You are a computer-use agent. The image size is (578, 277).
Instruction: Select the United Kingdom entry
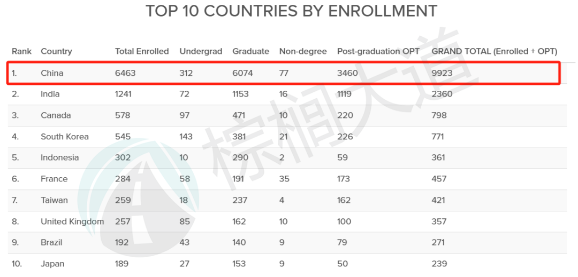pyautogui.click(x=72, y=221)
